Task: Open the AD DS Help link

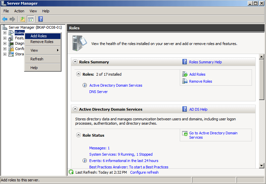Action: pyautogui.click(x=198, y=109)
